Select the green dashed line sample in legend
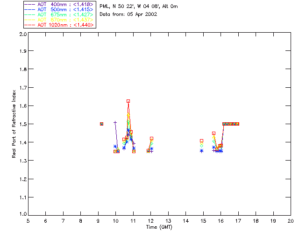This screenshot has height=239, width=299. click(30, 14)
